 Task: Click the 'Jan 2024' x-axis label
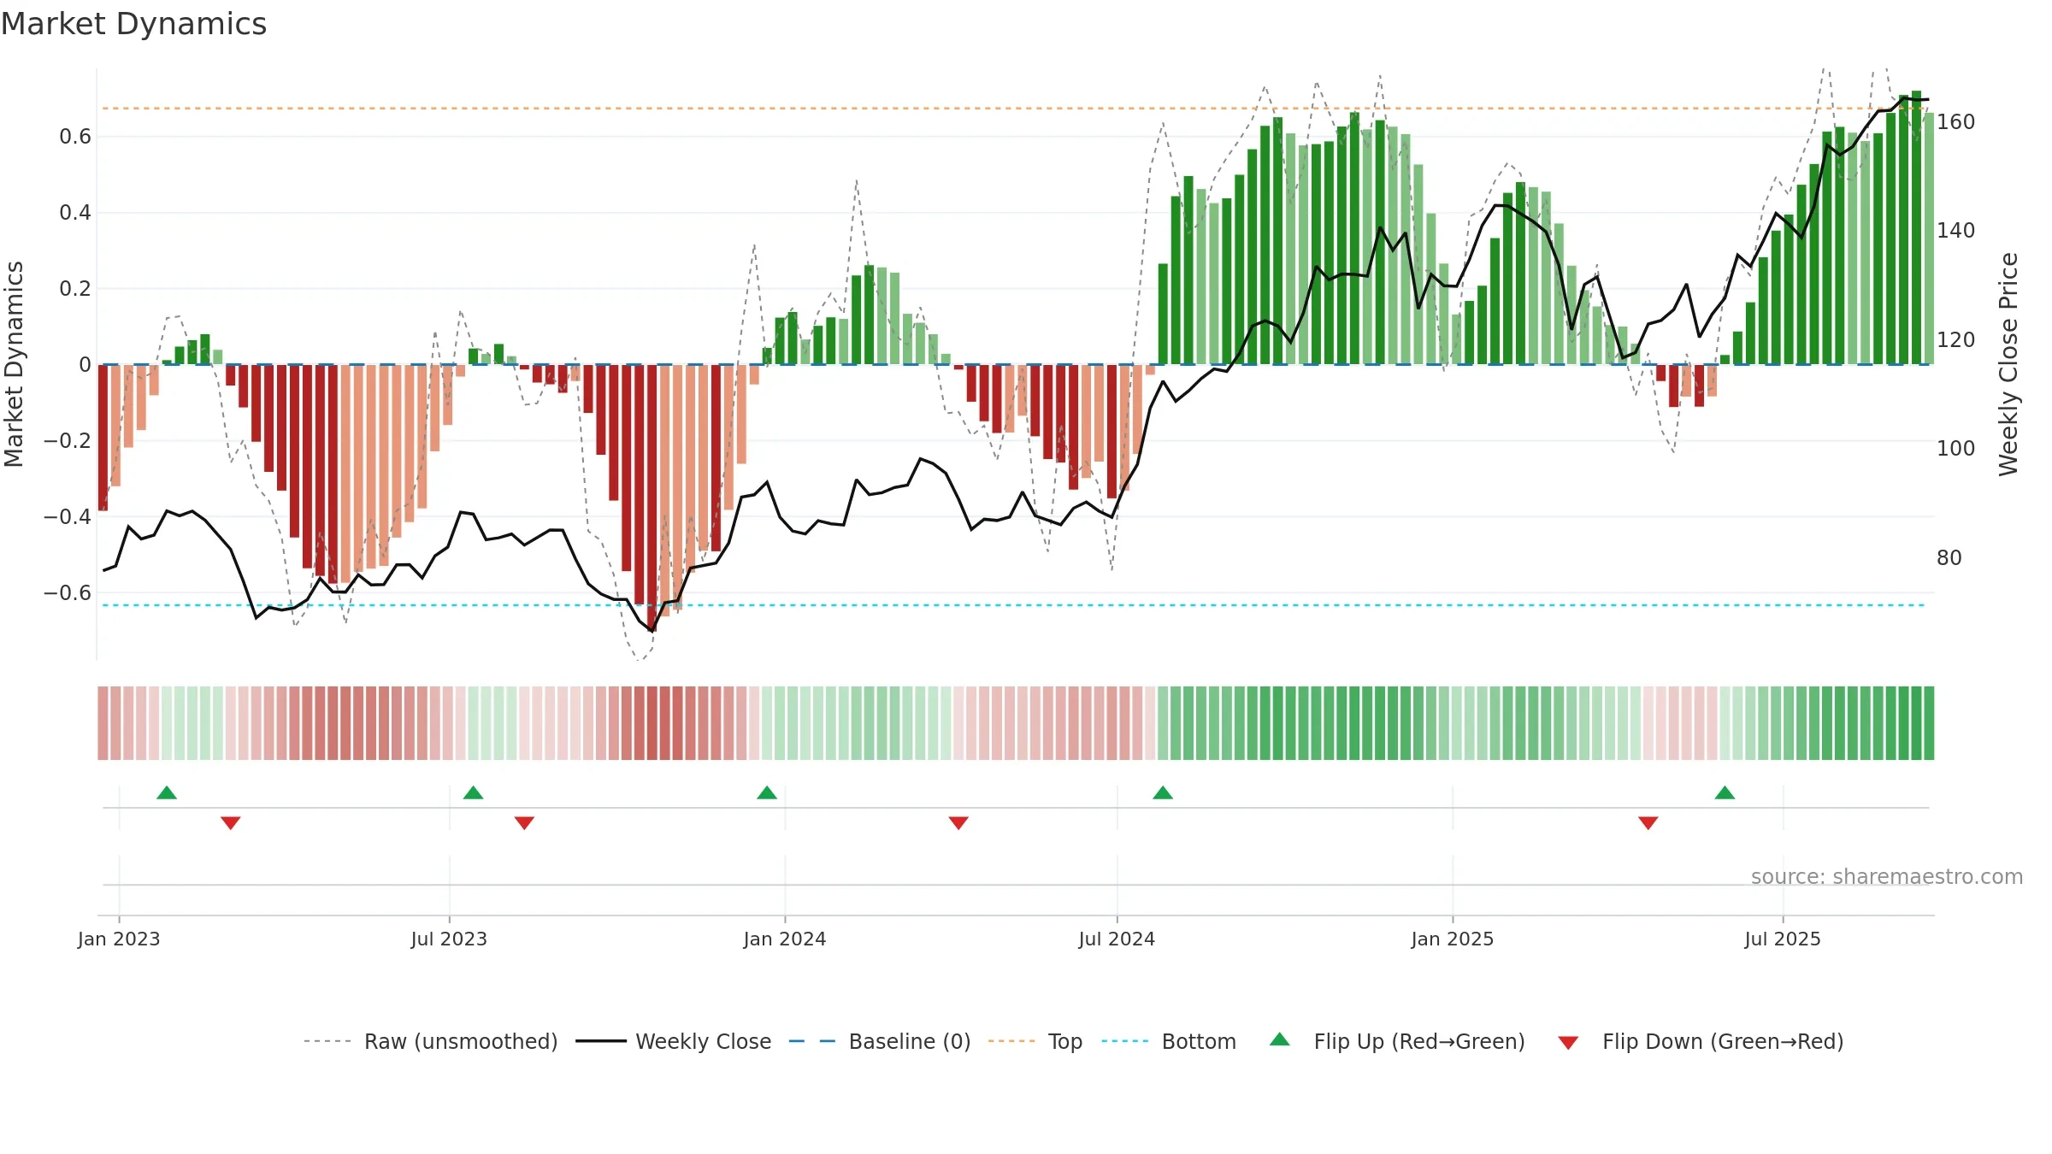tap(785, 939)
